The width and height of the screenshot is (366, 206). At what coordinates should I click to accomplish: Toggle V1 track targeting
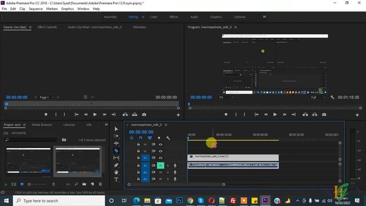click(145, 158)
